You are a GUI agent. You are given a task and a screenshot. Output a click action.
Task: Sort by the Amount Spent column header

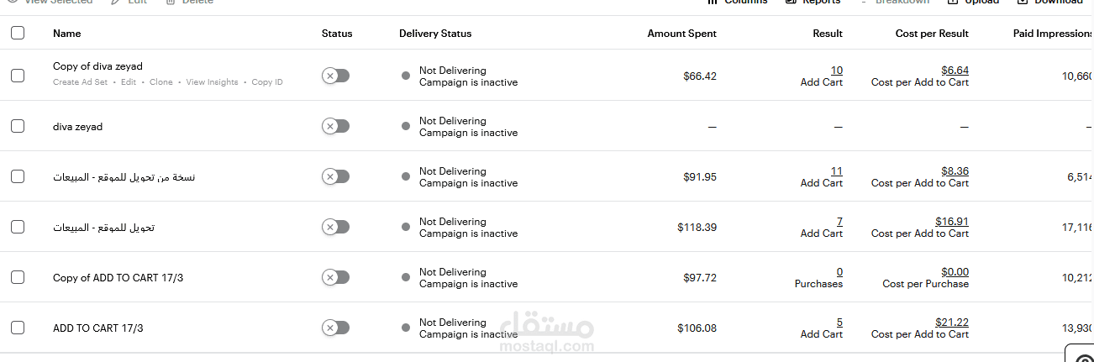tap(681, 34)
